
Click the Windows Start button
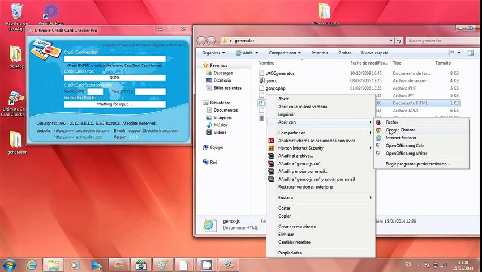[10, 265]
